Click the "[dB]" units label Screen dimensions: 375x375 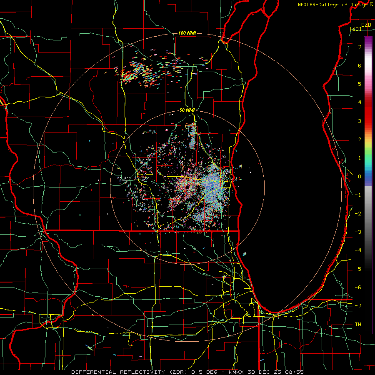tap(356, 29)
